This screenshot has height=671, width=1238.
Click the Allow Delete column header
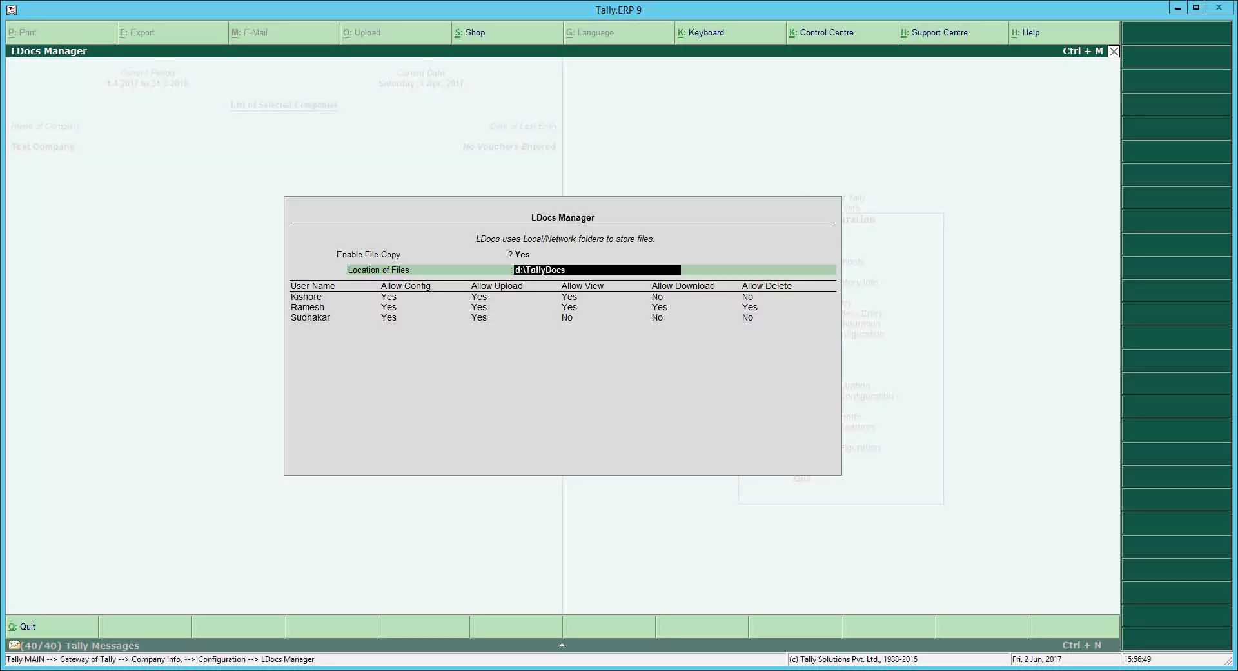[x=767, y=286]
